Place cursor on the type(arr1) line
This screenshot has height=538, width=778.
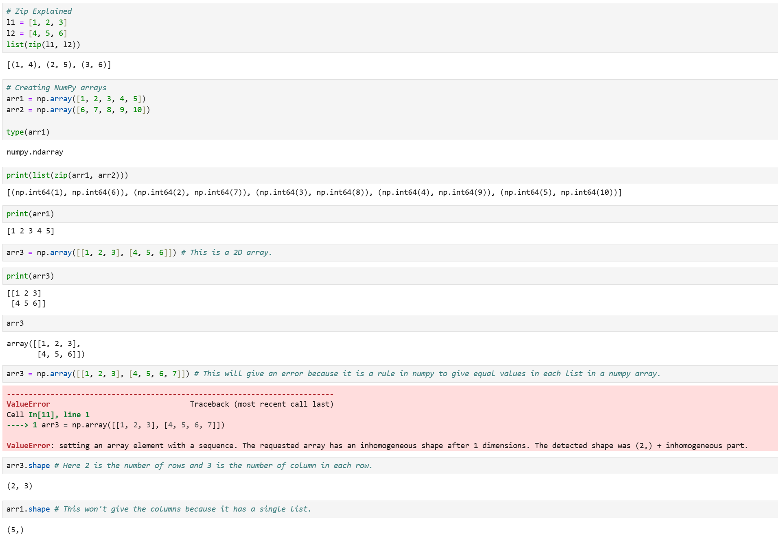[x=28, y=132]
